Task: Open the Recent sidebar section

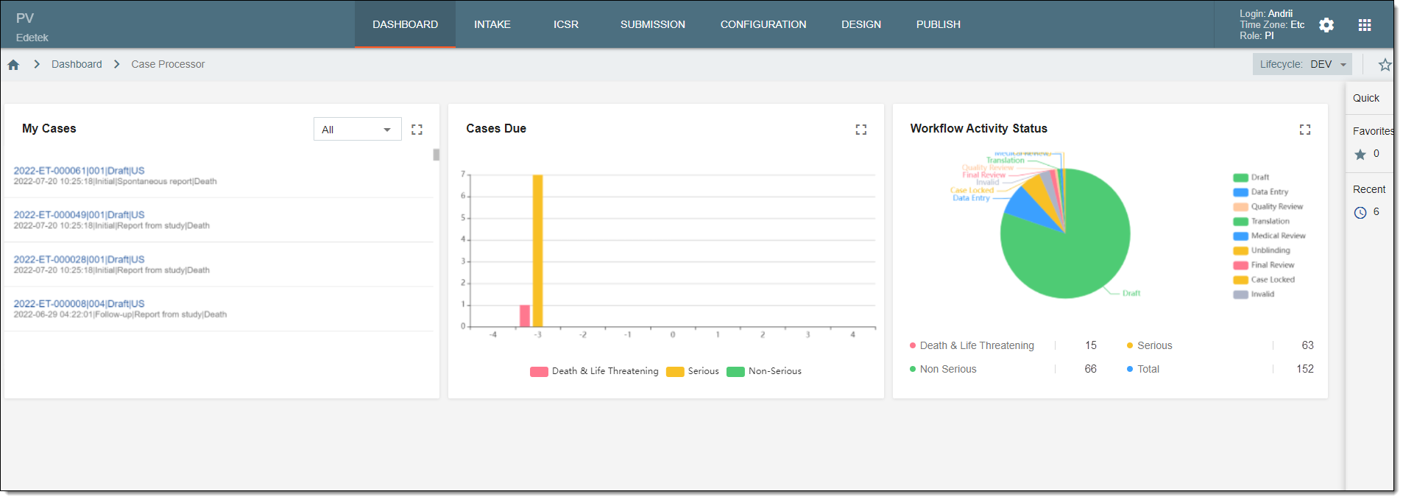Action: point(1369,190)
